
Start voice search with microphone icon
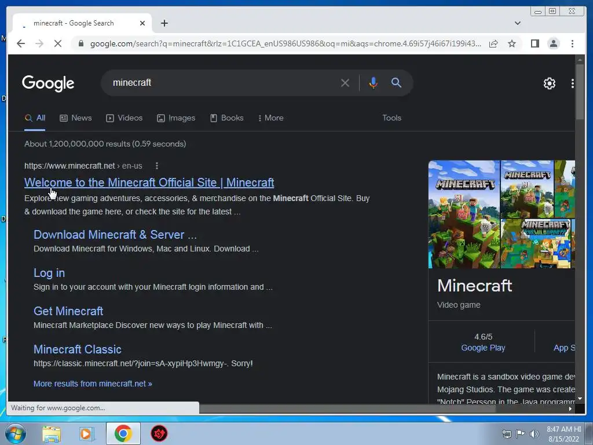point(373,82)
